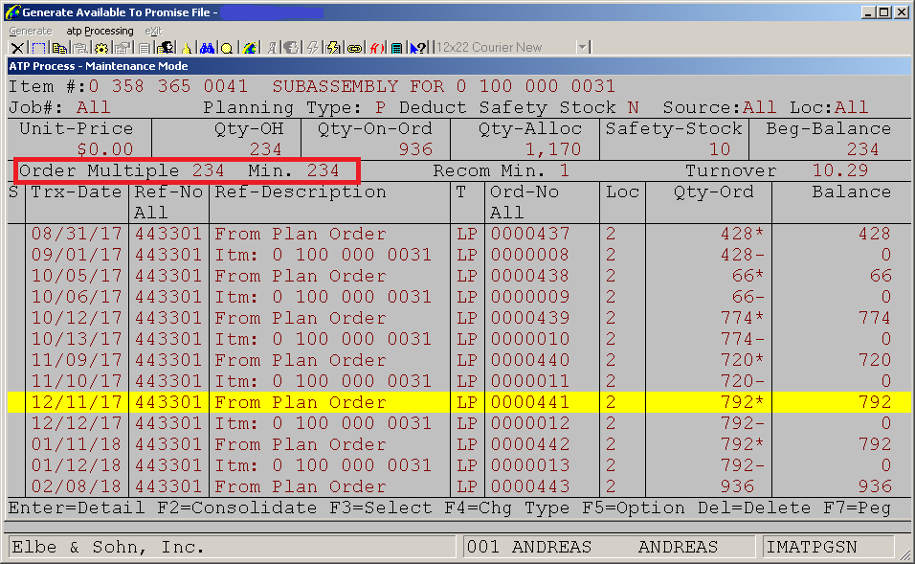Click the chain link icon
Screen dimensions: 915x564
click(x=355, y=49)
